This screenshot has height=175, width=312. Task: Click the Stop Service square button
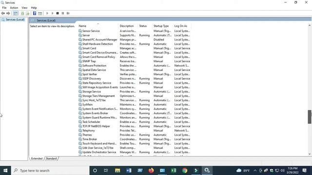point(58,13)
